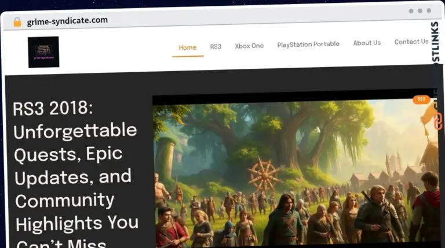Open the PlayStation Portable category
The width and height of the screenshot is (445, 248).
click(308, 45)
